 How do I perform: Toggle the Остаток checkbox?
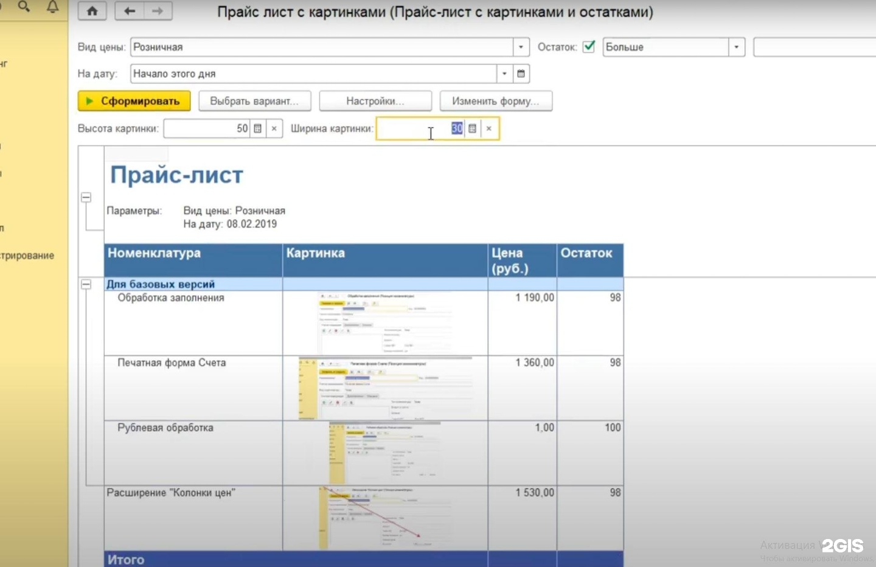click(588, 46)
